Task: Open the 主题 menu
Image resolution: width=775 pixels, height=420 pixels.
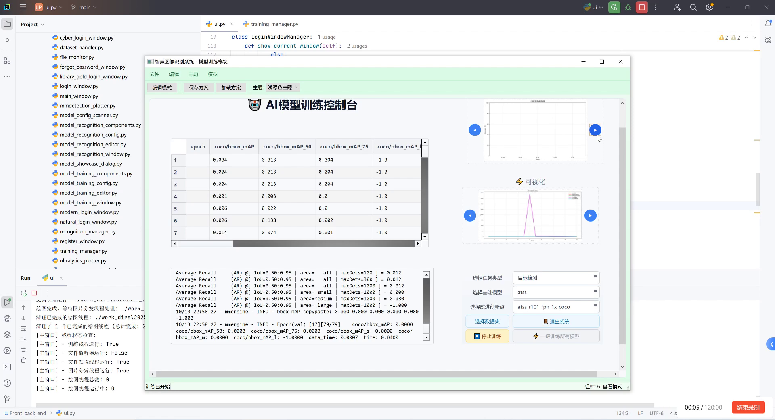Action: tap(193, 74)
